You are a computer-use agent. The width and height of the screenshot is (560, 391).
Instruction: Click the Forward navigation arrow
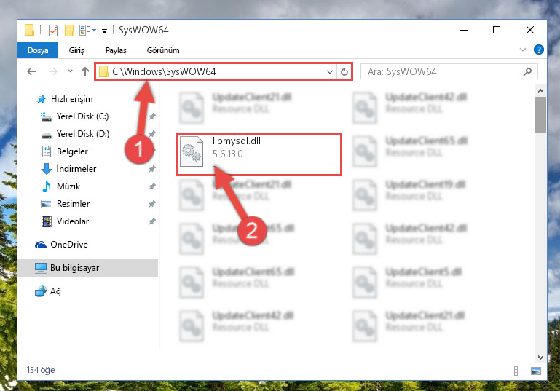click(x=53, y=71)
